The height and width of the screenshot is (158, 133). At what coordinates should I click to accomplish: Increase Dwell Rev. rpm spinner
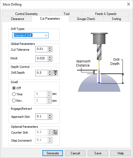coord(49,99)
